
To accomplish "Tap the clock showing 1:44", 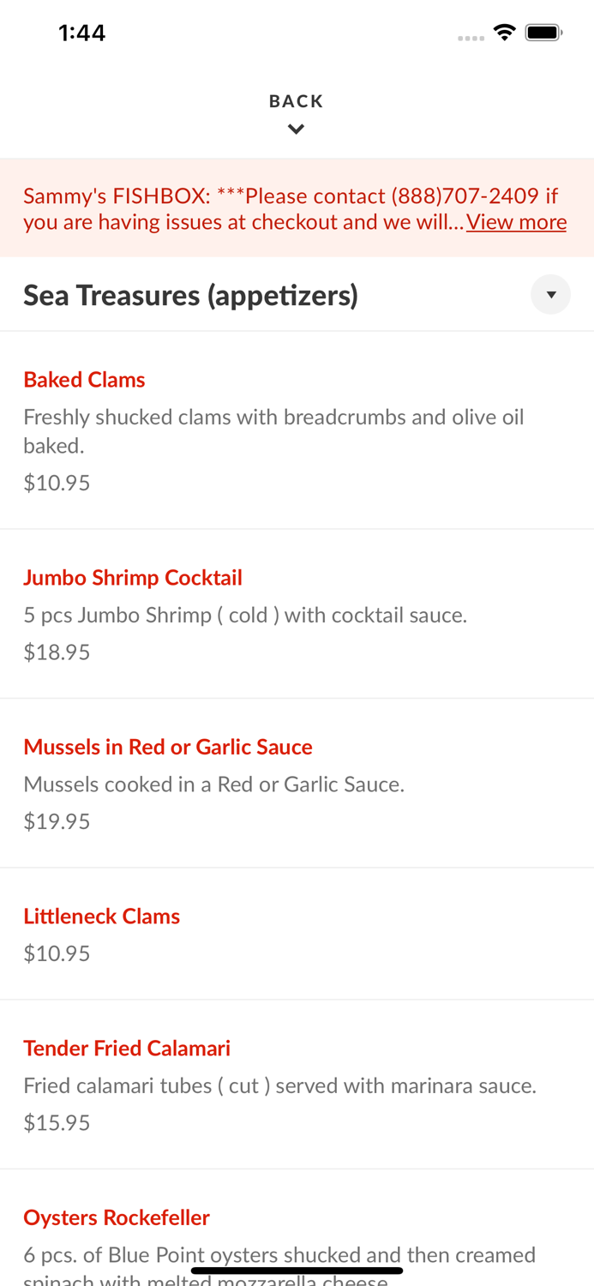I will [81, 32].
